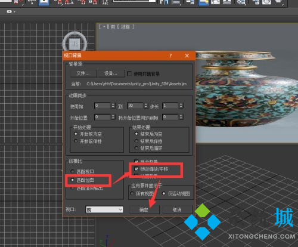Viewport: 298px width, 247px height.
Task: Enable the 使用环境背景 checkbox
Action: [129, 74]
